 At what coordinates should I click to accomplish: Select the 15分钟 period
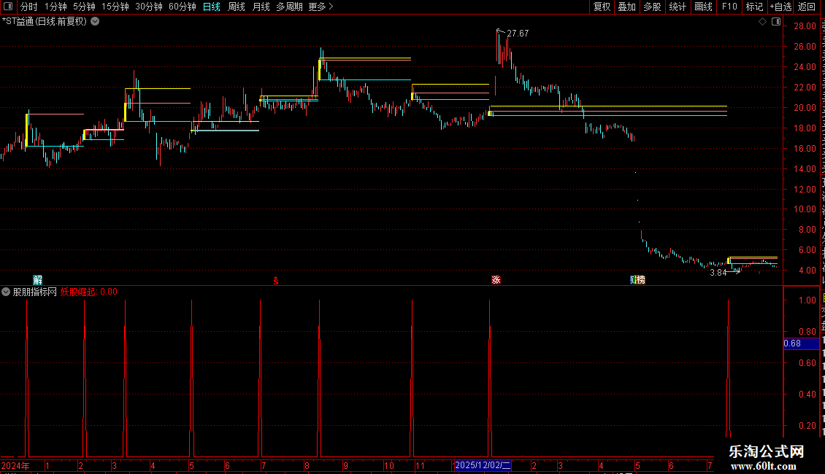pos(115,7)
